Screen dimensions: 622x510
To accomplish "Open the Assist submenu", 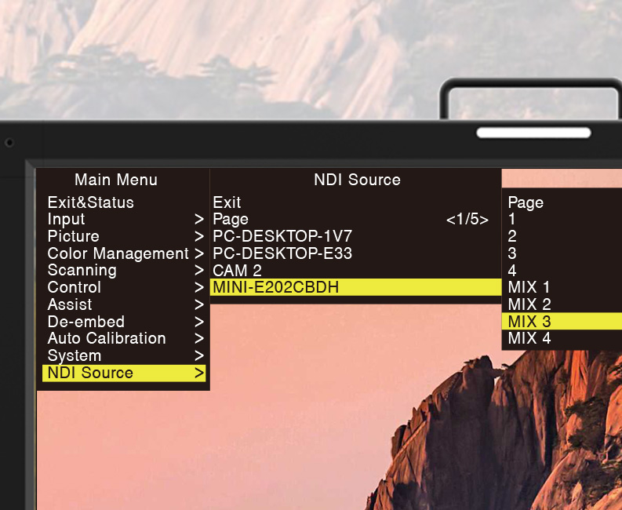I will click(x=70, y=304).
